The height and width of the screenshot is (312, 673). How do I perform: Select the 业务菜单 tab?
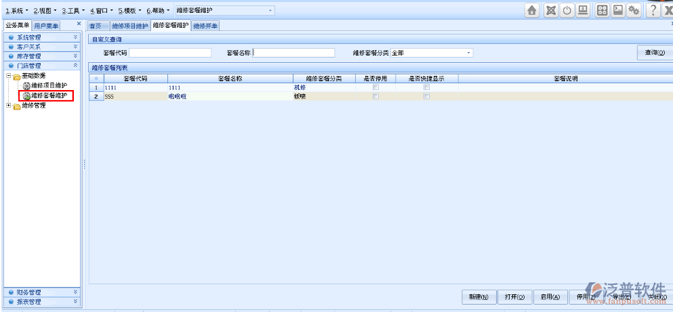coord(18,26)
